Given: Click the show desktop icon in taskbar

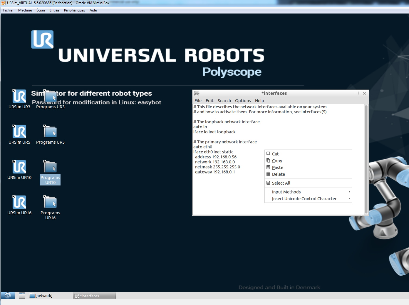Looking at the screenshot, I should [22, 296].
